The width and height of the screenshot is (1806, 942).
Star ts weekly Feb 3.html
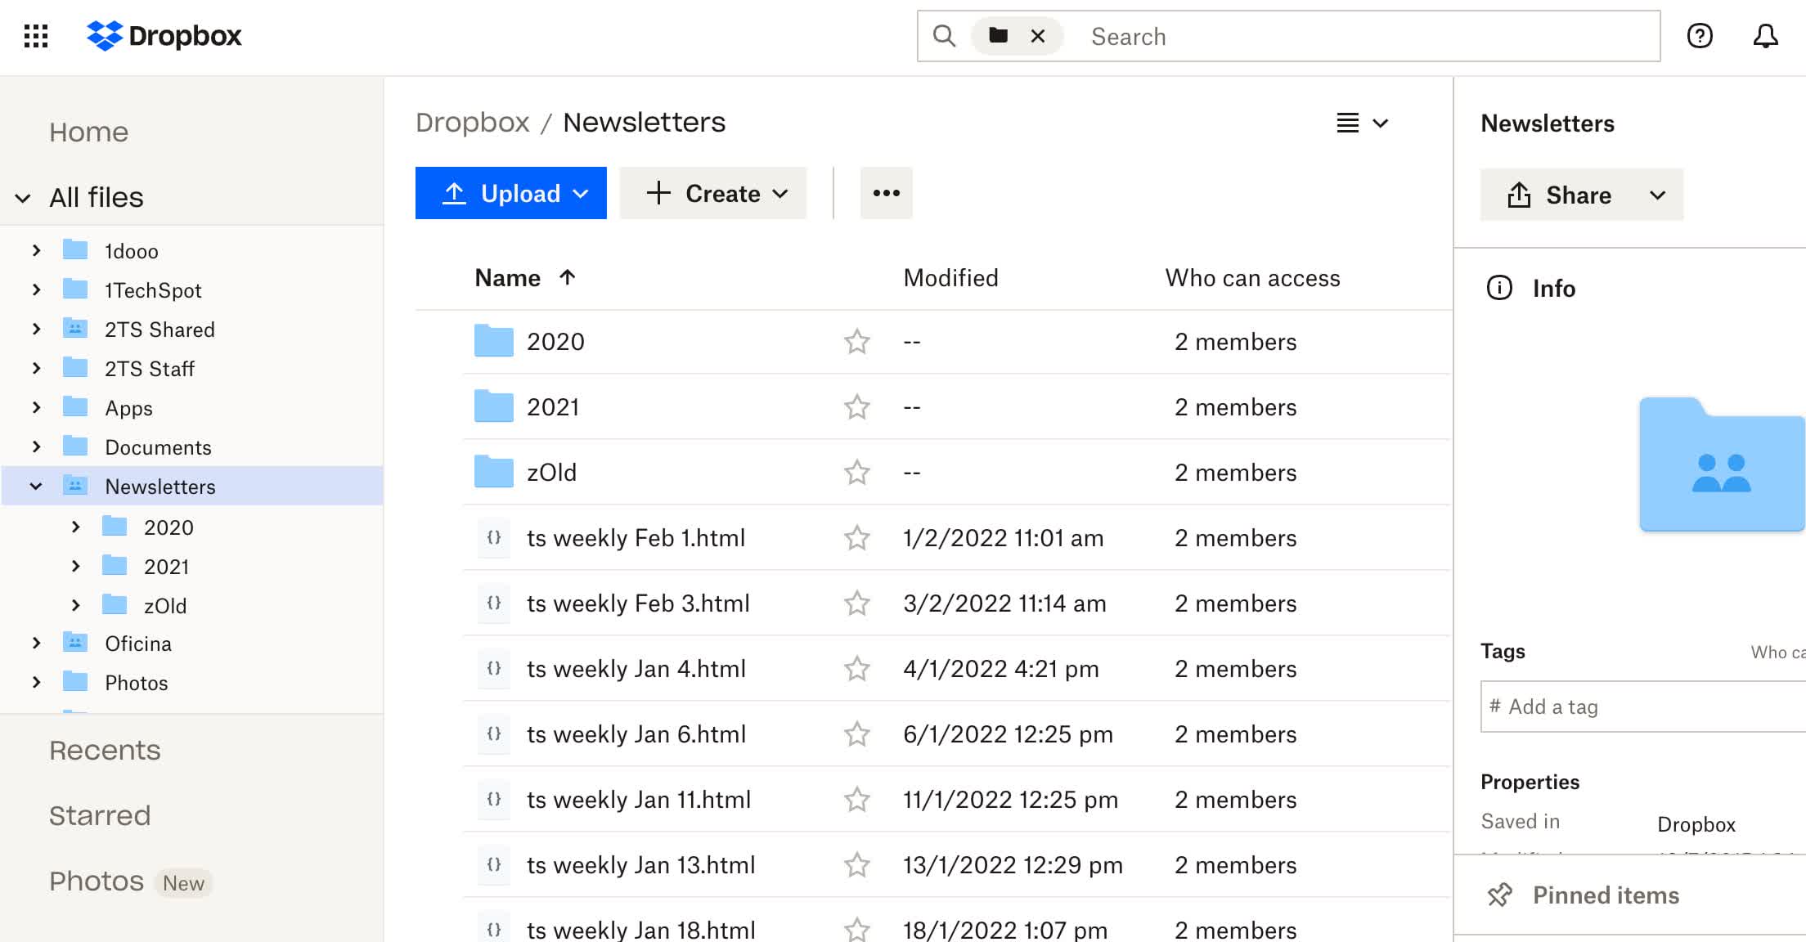pos(856,603)
